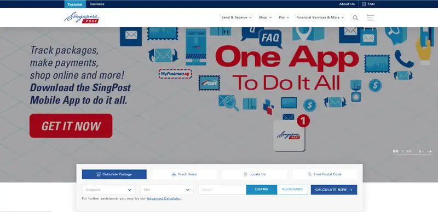438x212 pixels.
Task: Click the GET IT NOW button
Action: pyautogui.click(x=71, y=126)
